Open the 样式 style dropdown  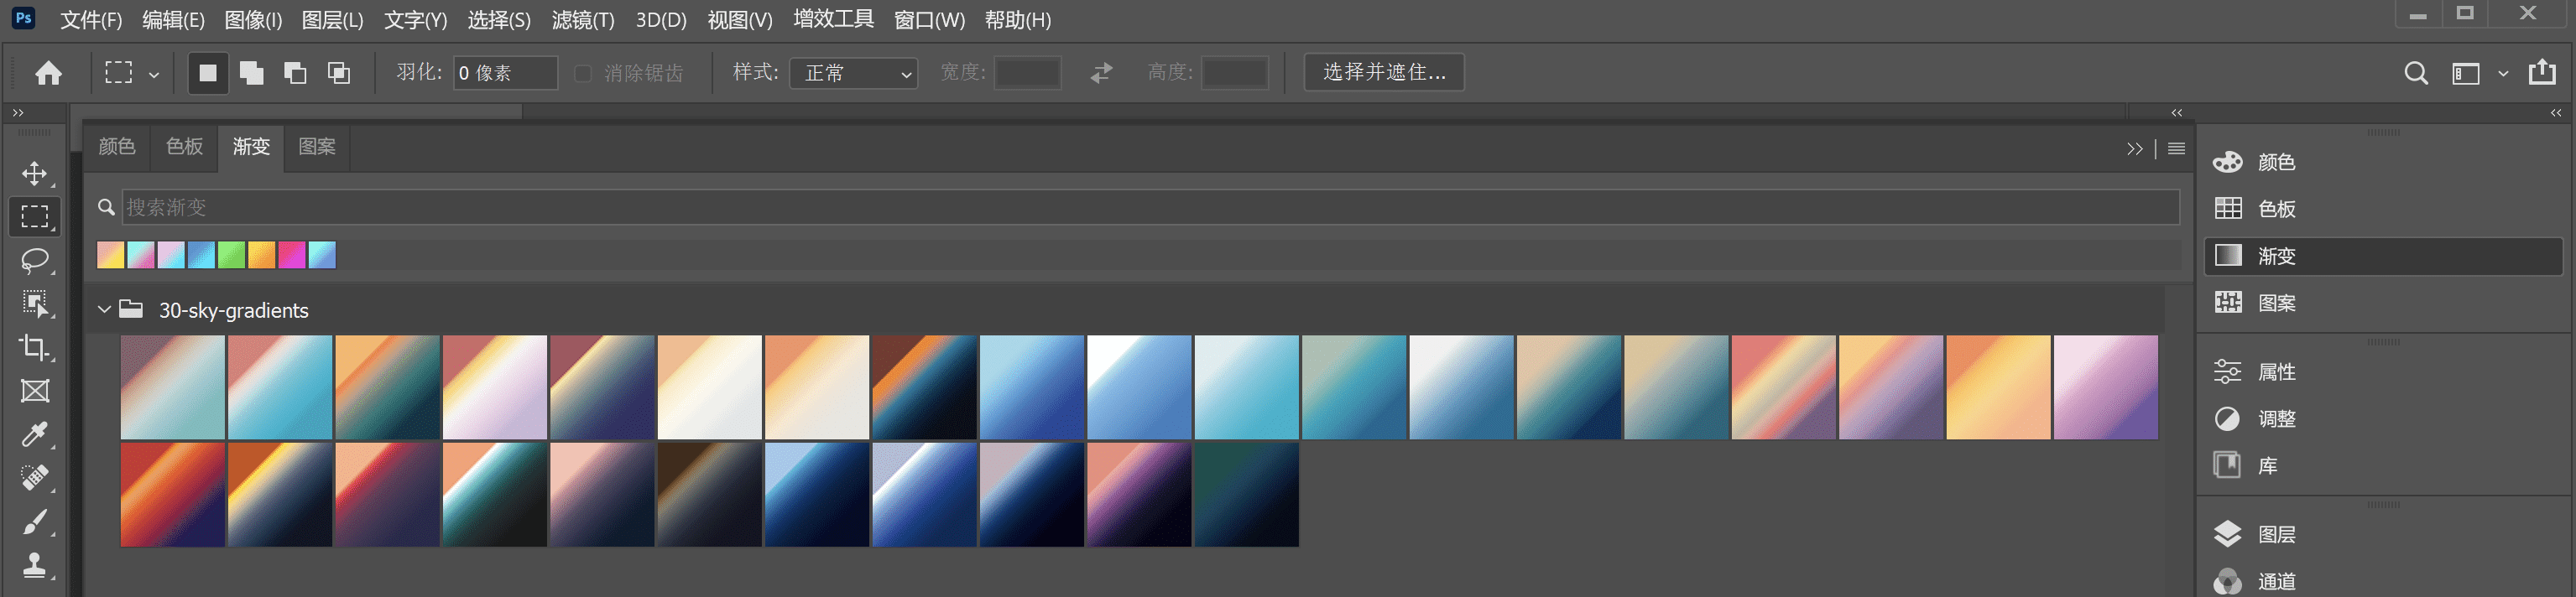tap(854, 73)
